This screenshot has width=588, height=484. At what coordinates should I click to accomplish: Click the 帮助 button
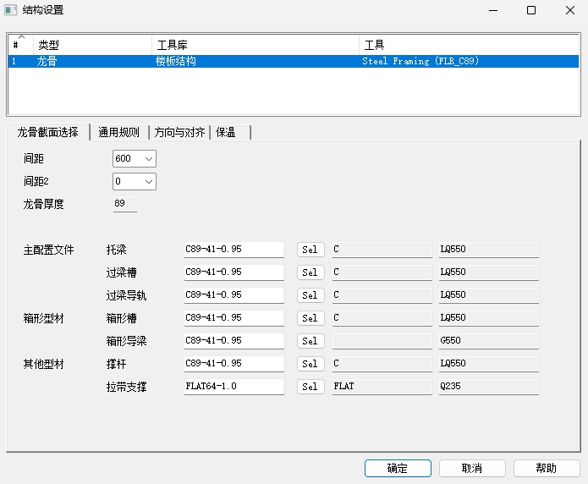pos(547,468)
